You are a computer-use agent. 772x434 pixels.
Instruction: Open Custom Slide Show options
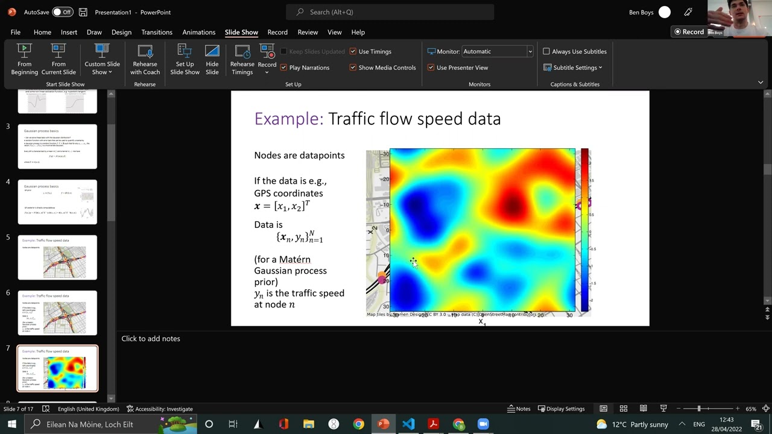tap(102, 60)
